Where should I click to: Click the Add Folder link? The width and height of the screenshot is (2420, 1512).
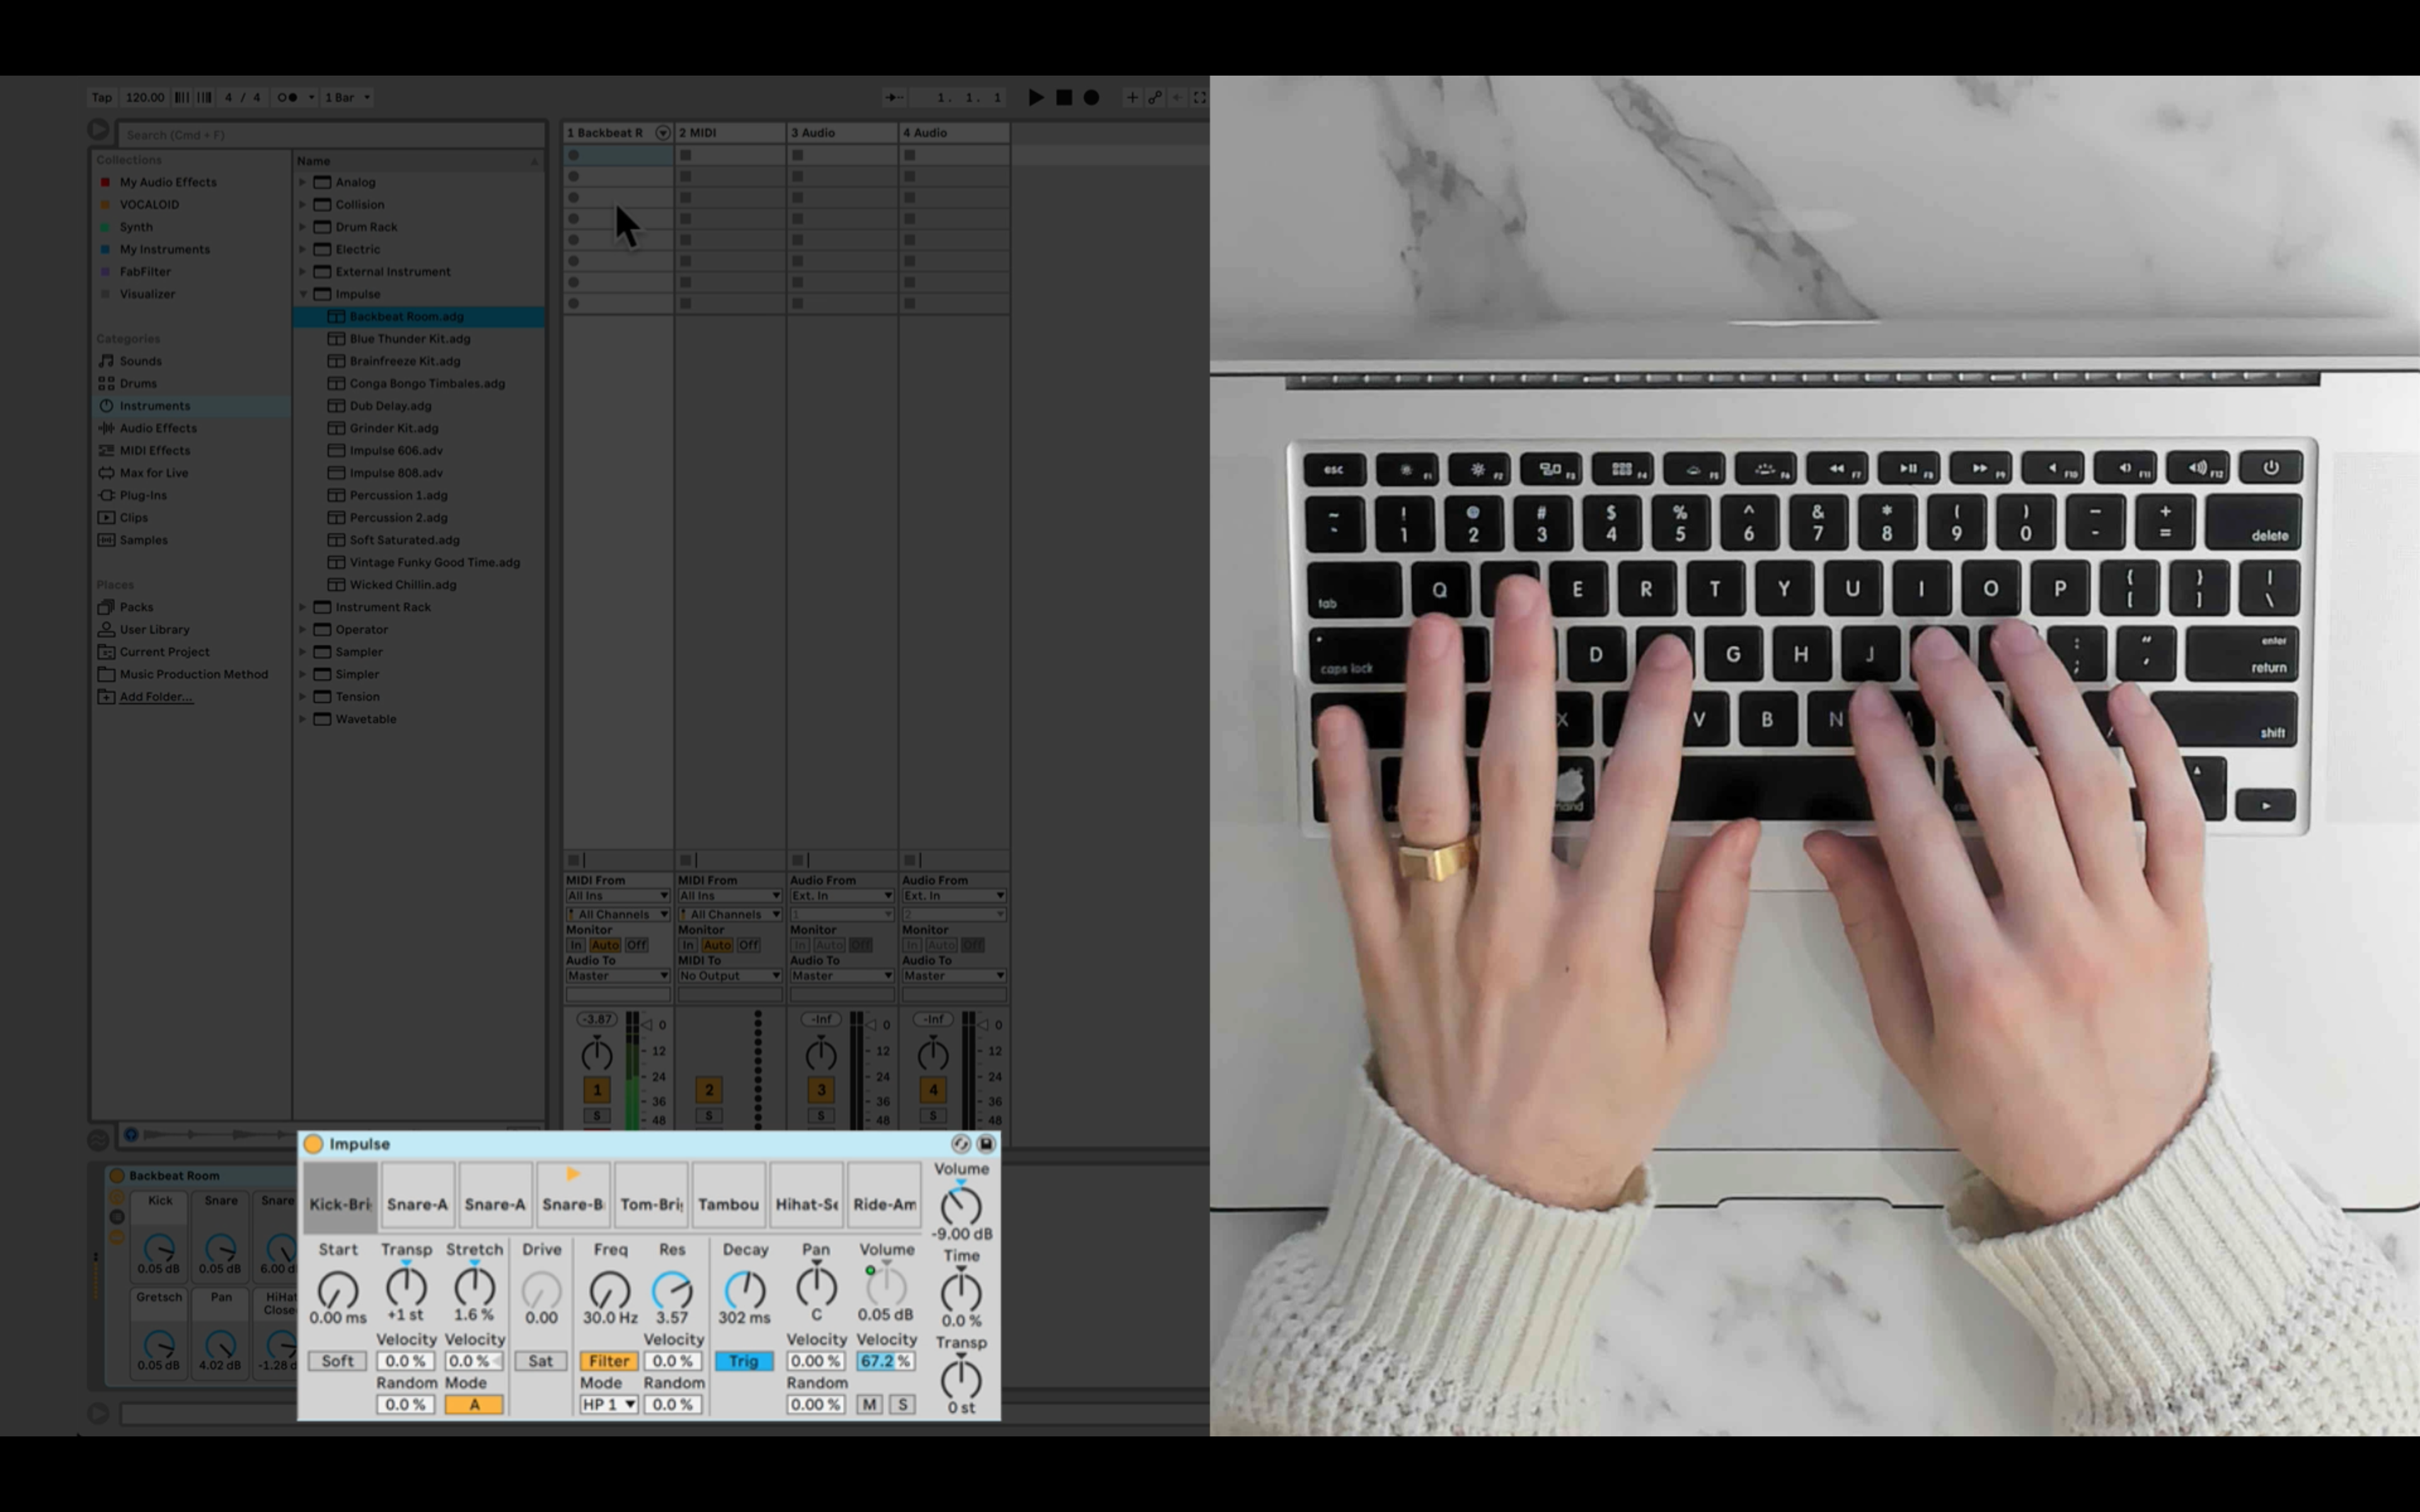tap(156, 697)
